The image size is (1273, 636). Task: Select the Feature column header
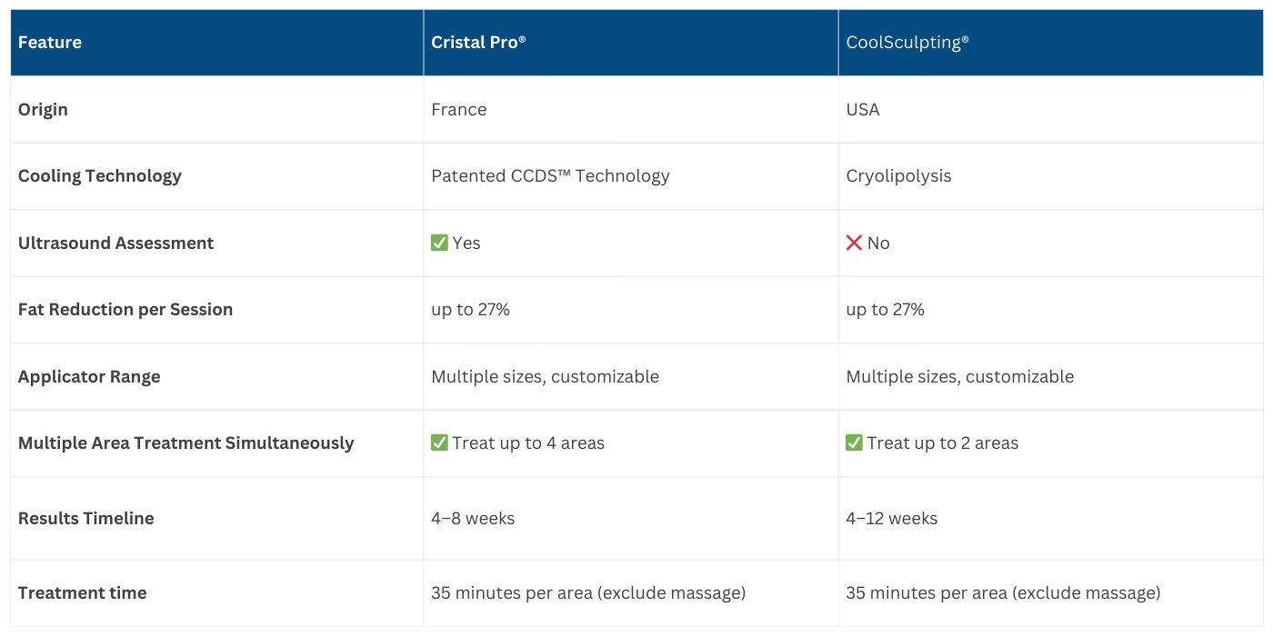50,43
